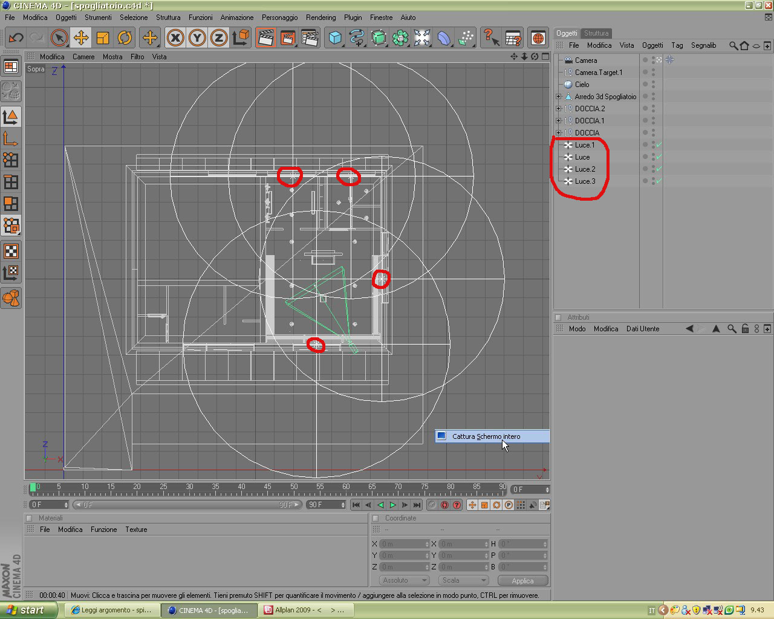The height and width of the screenshot is (619, 774).
Task: Open the Rendering menu
Action: point(320,18)
